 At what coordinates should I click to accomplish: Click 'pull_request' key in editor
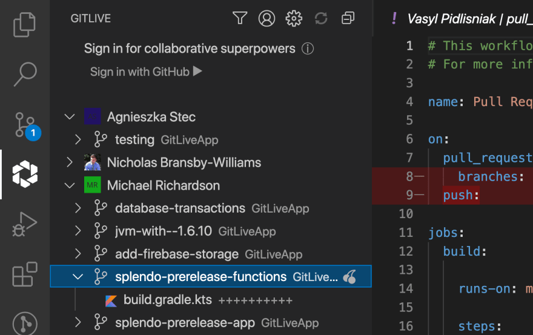pos(487,158)
